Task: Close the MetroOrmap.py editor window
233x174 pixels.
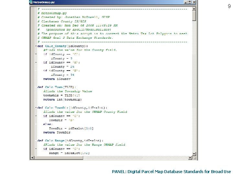Action: coord(194,2)
